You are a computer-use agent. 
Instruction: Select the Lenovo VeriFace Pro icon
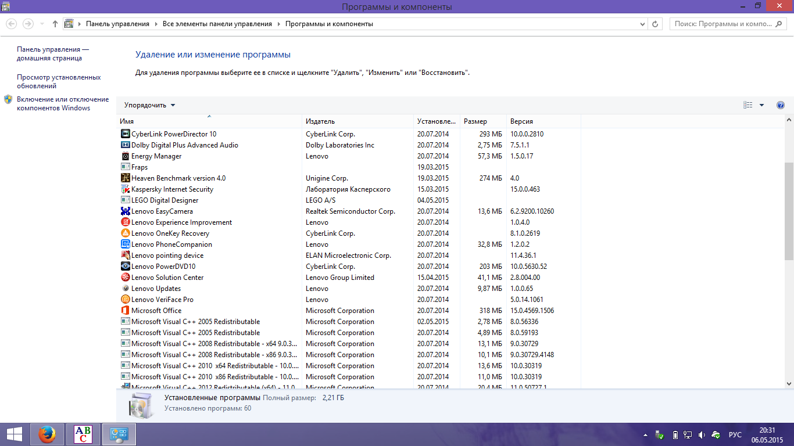(x=125, y=300)
